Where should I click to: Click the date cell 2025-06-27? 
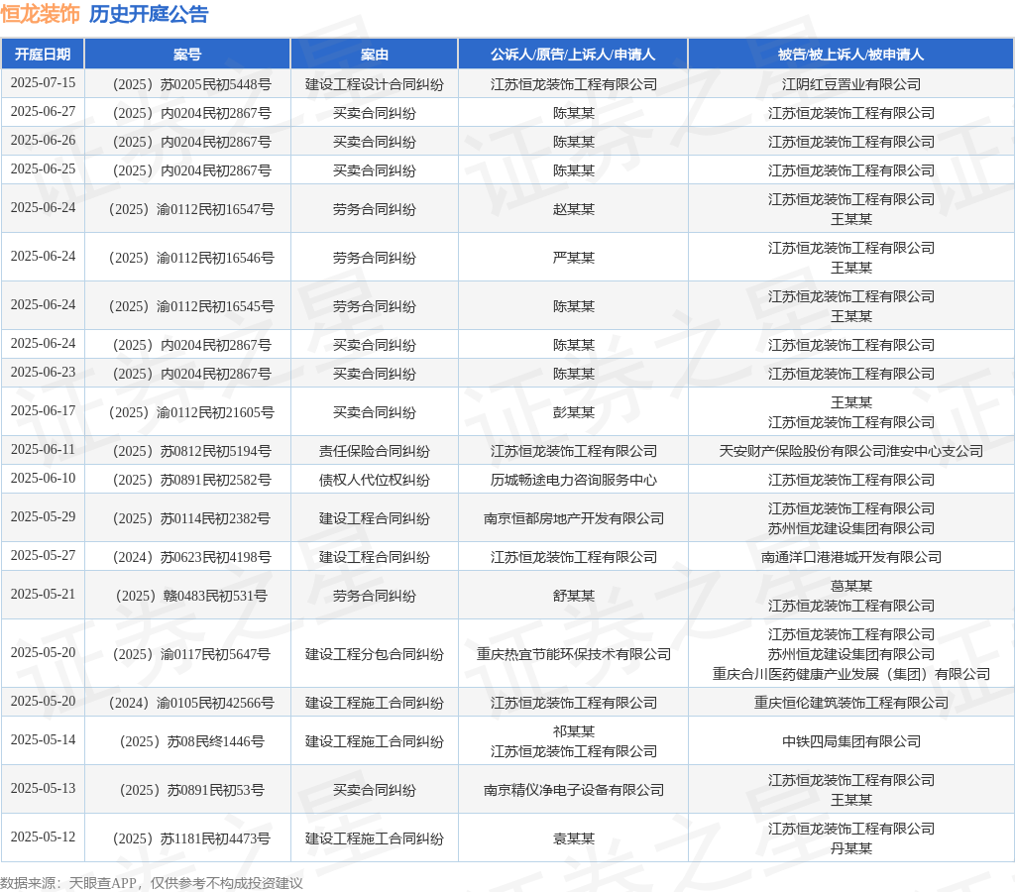(43, 111)
